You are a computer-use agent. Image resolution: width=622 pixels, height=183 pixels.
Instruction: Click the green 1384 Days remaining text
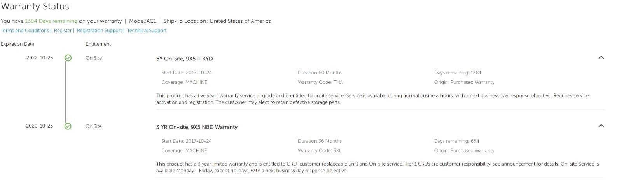[x=51, y=21]
